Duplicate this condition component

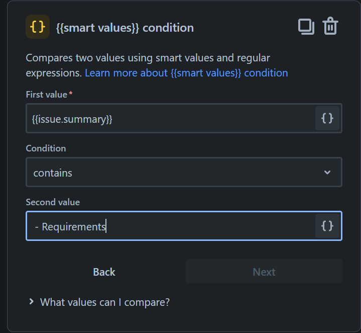pyautogui.click(x=306, y=27)
